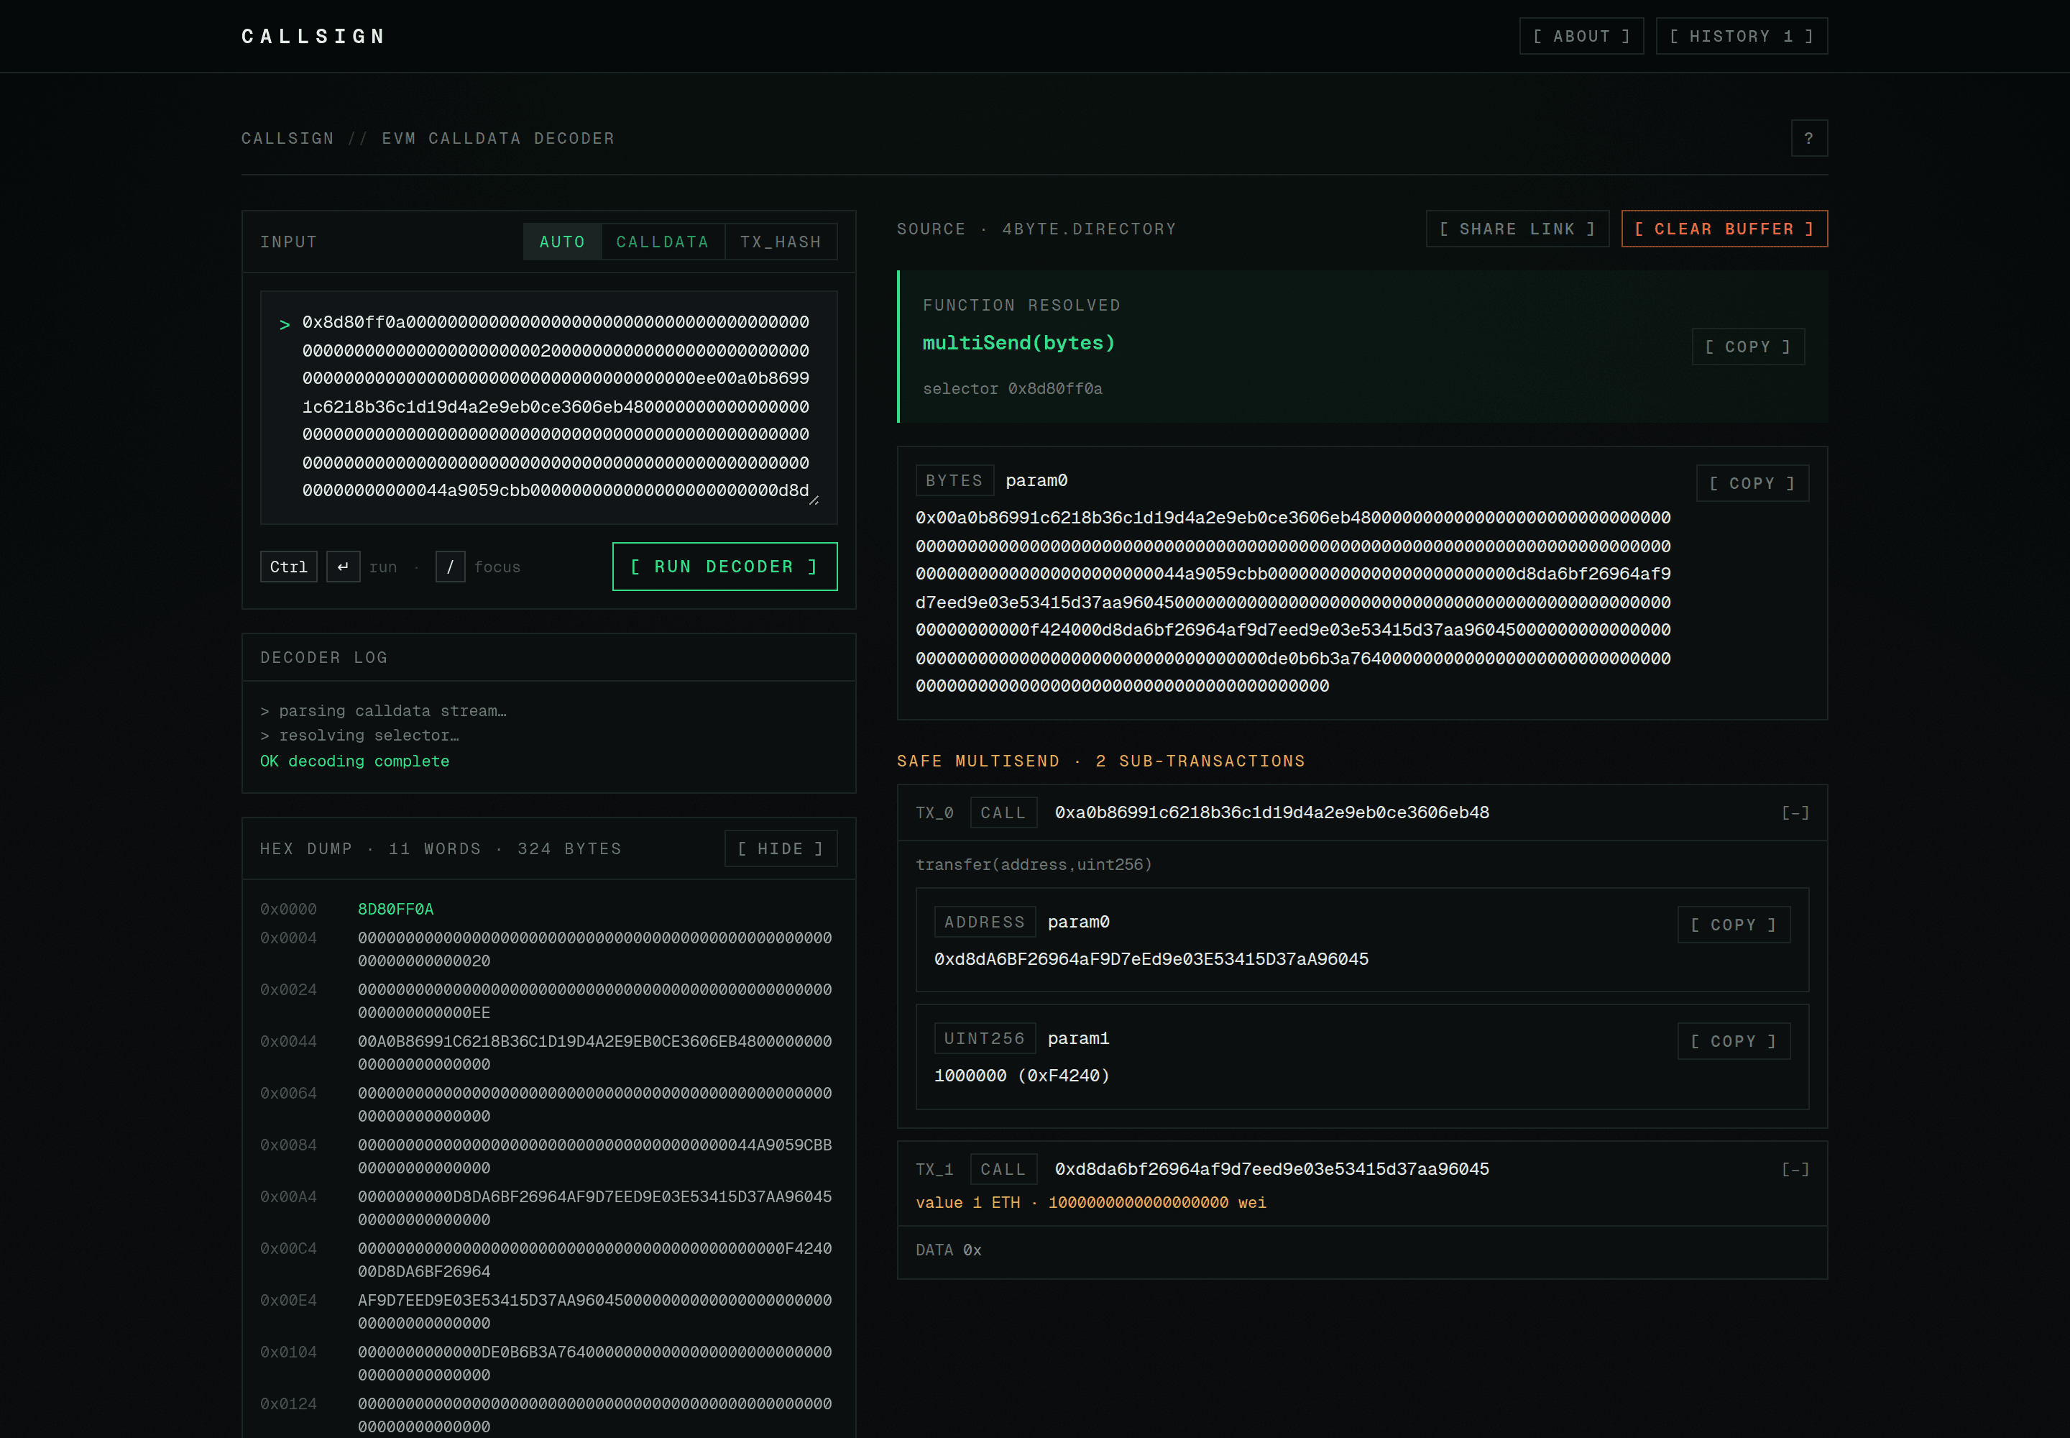
Task: Click TX_1 target address 0xd8da6bf2...
Action: (x=1272, y=1170)
